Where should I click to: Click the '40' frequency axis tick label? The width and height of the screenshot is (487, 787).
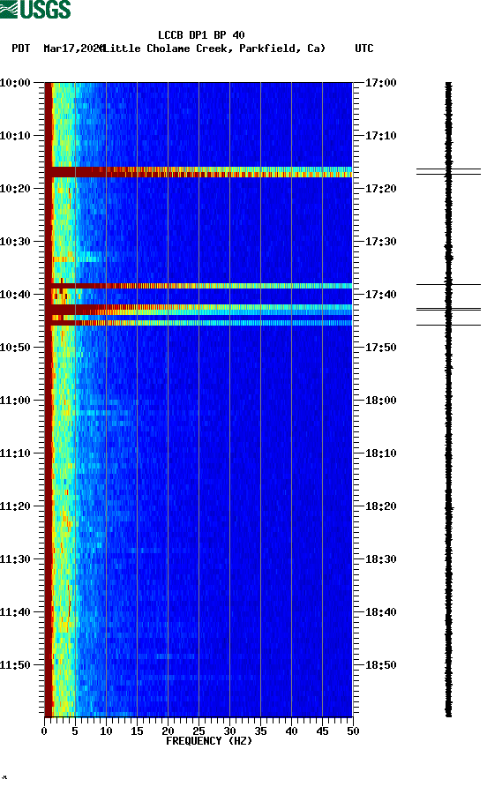pyautogui.click(x=291, y=731)
